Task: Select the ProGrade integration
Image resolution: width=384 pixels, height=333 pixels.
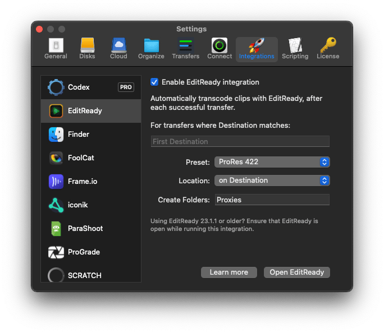Action: click(84, 252)
